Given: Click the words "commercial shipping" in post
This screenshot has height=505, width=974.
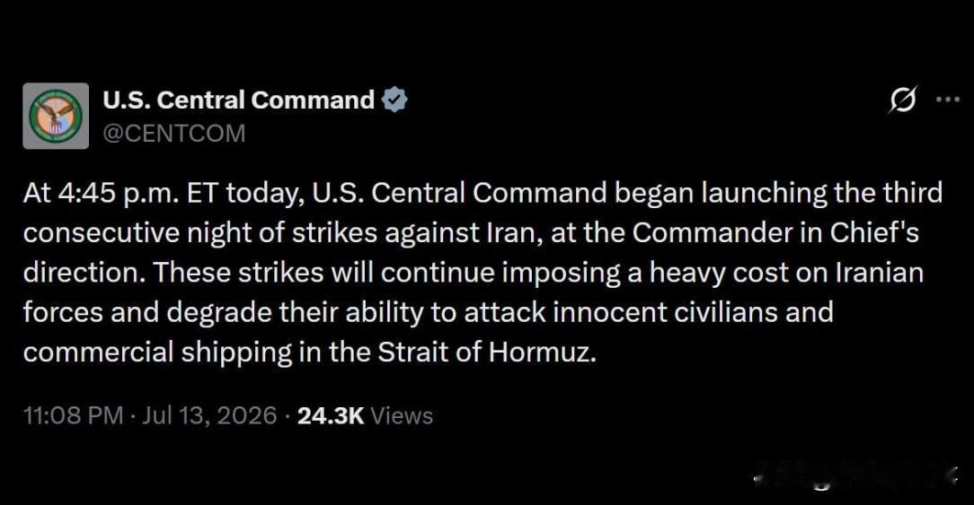Looking at the screenshot, I should [x=158, y=353].
